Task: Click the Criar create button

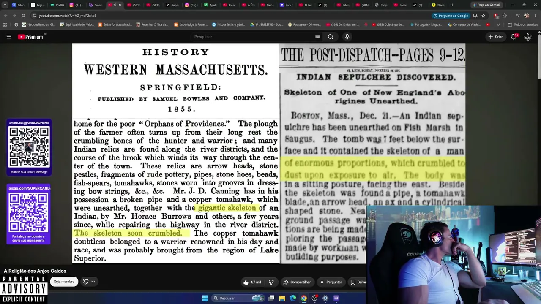Action: click(495, 37)
